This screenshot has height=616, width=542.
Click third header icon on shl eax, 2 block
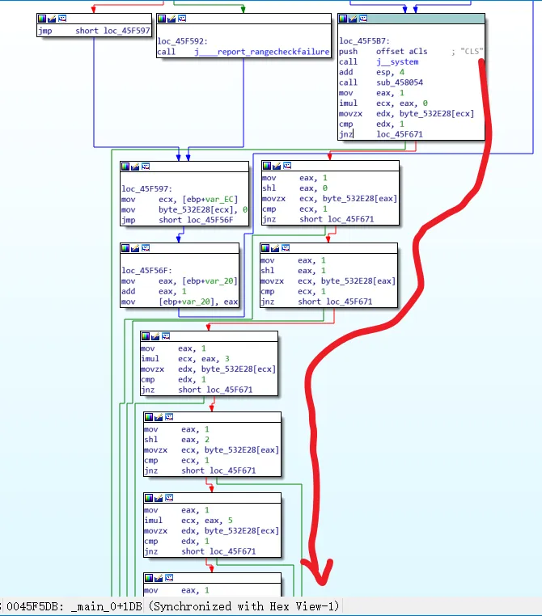click(x=169, y=417)
